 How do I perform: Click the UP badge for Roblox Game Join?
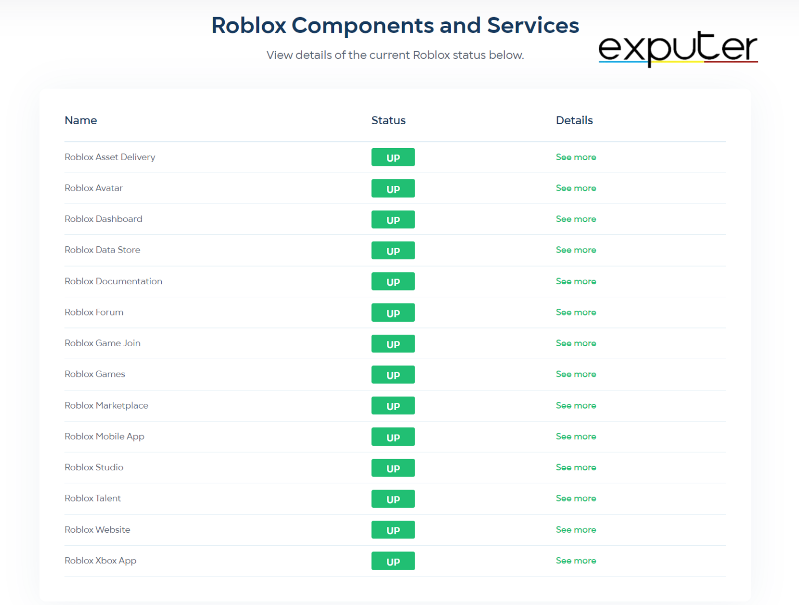(393, 344)
